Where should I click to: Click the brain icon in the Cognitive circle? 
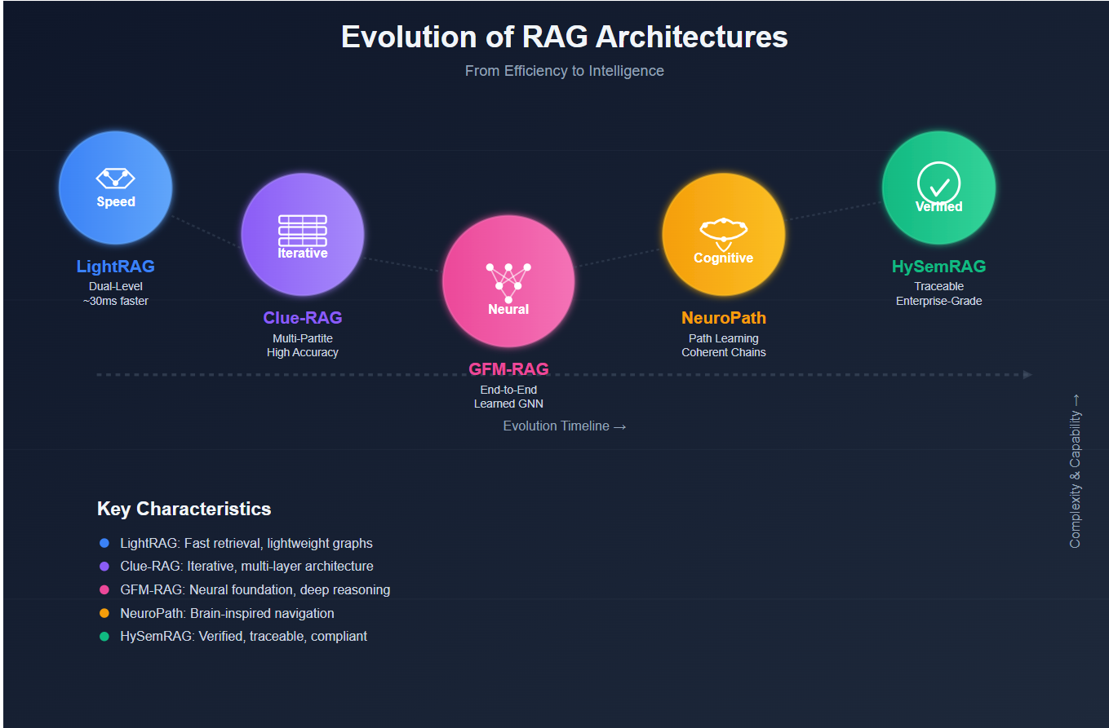(x=723, y=234)
